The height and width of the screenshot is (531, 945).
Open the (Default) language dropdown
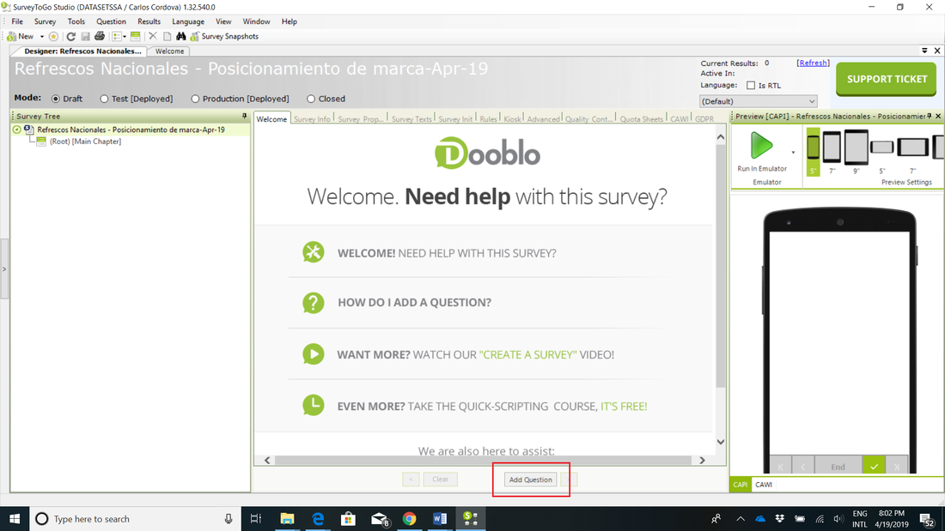tap(759, 101)
